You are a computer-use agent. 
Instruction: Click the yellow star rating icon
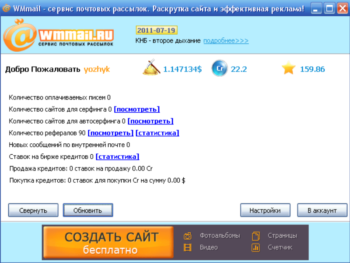[x=289, y=68]
